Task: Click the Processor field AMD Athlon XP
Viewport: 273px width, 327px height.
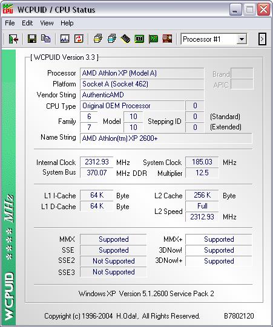Action: 142,73
